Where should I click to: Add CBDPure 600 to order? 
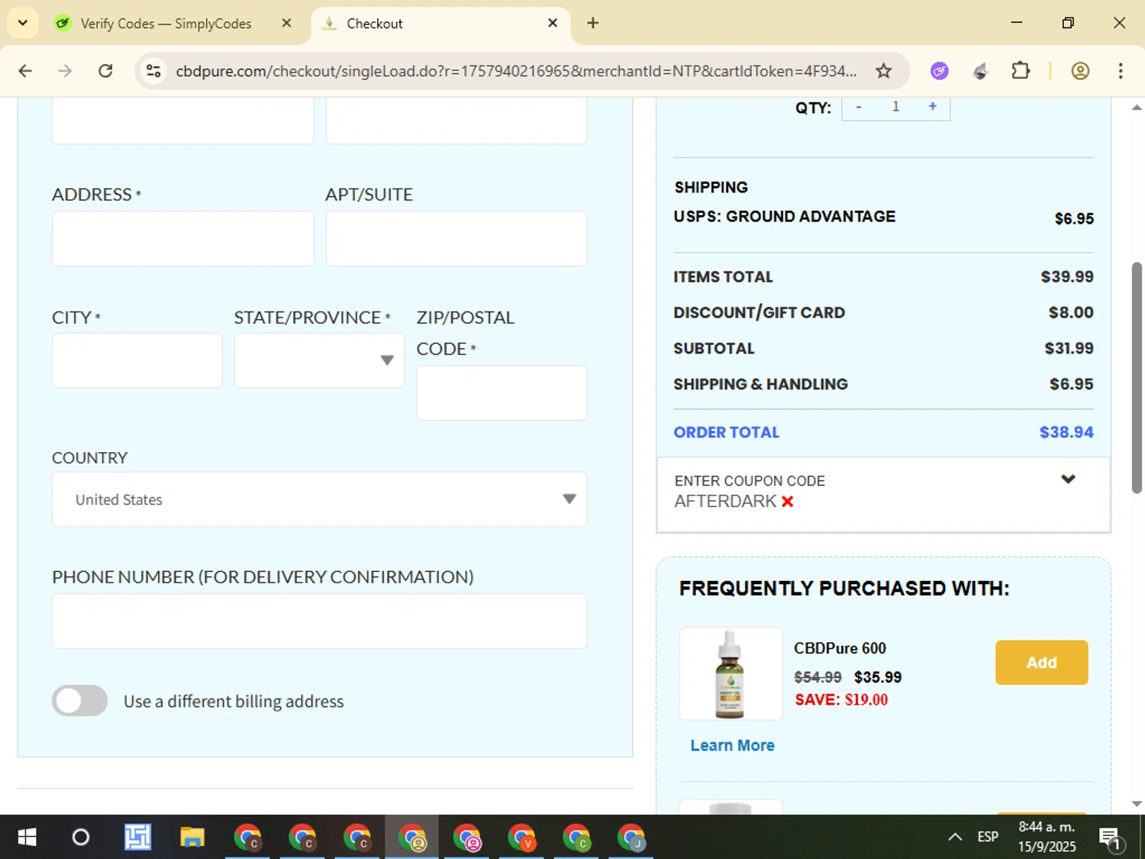tap(1041, 662)
